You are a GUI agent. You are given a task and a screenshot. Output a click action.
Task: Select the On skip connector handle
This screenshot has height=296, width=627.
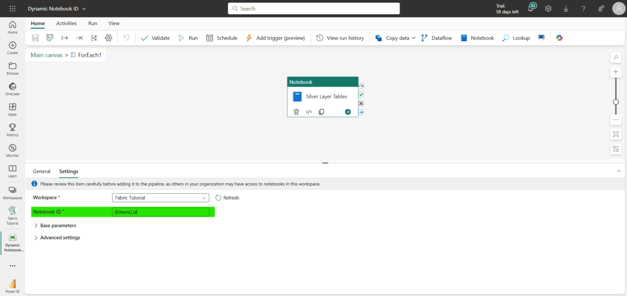(x=361, y=86)
